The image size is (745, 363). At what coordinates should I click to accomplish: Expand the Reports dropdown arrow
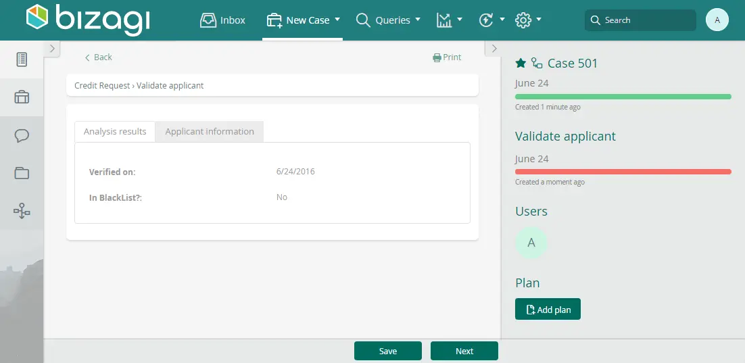point(460,20)
